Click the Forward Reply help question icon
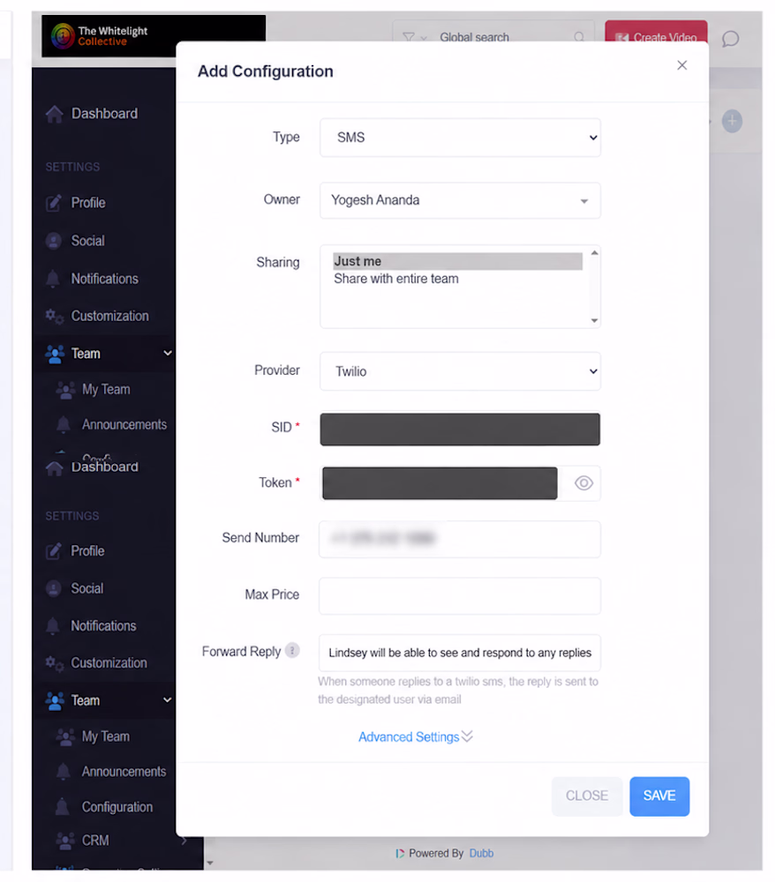This screenshot has height=882, width=775. tap(292, 651)
